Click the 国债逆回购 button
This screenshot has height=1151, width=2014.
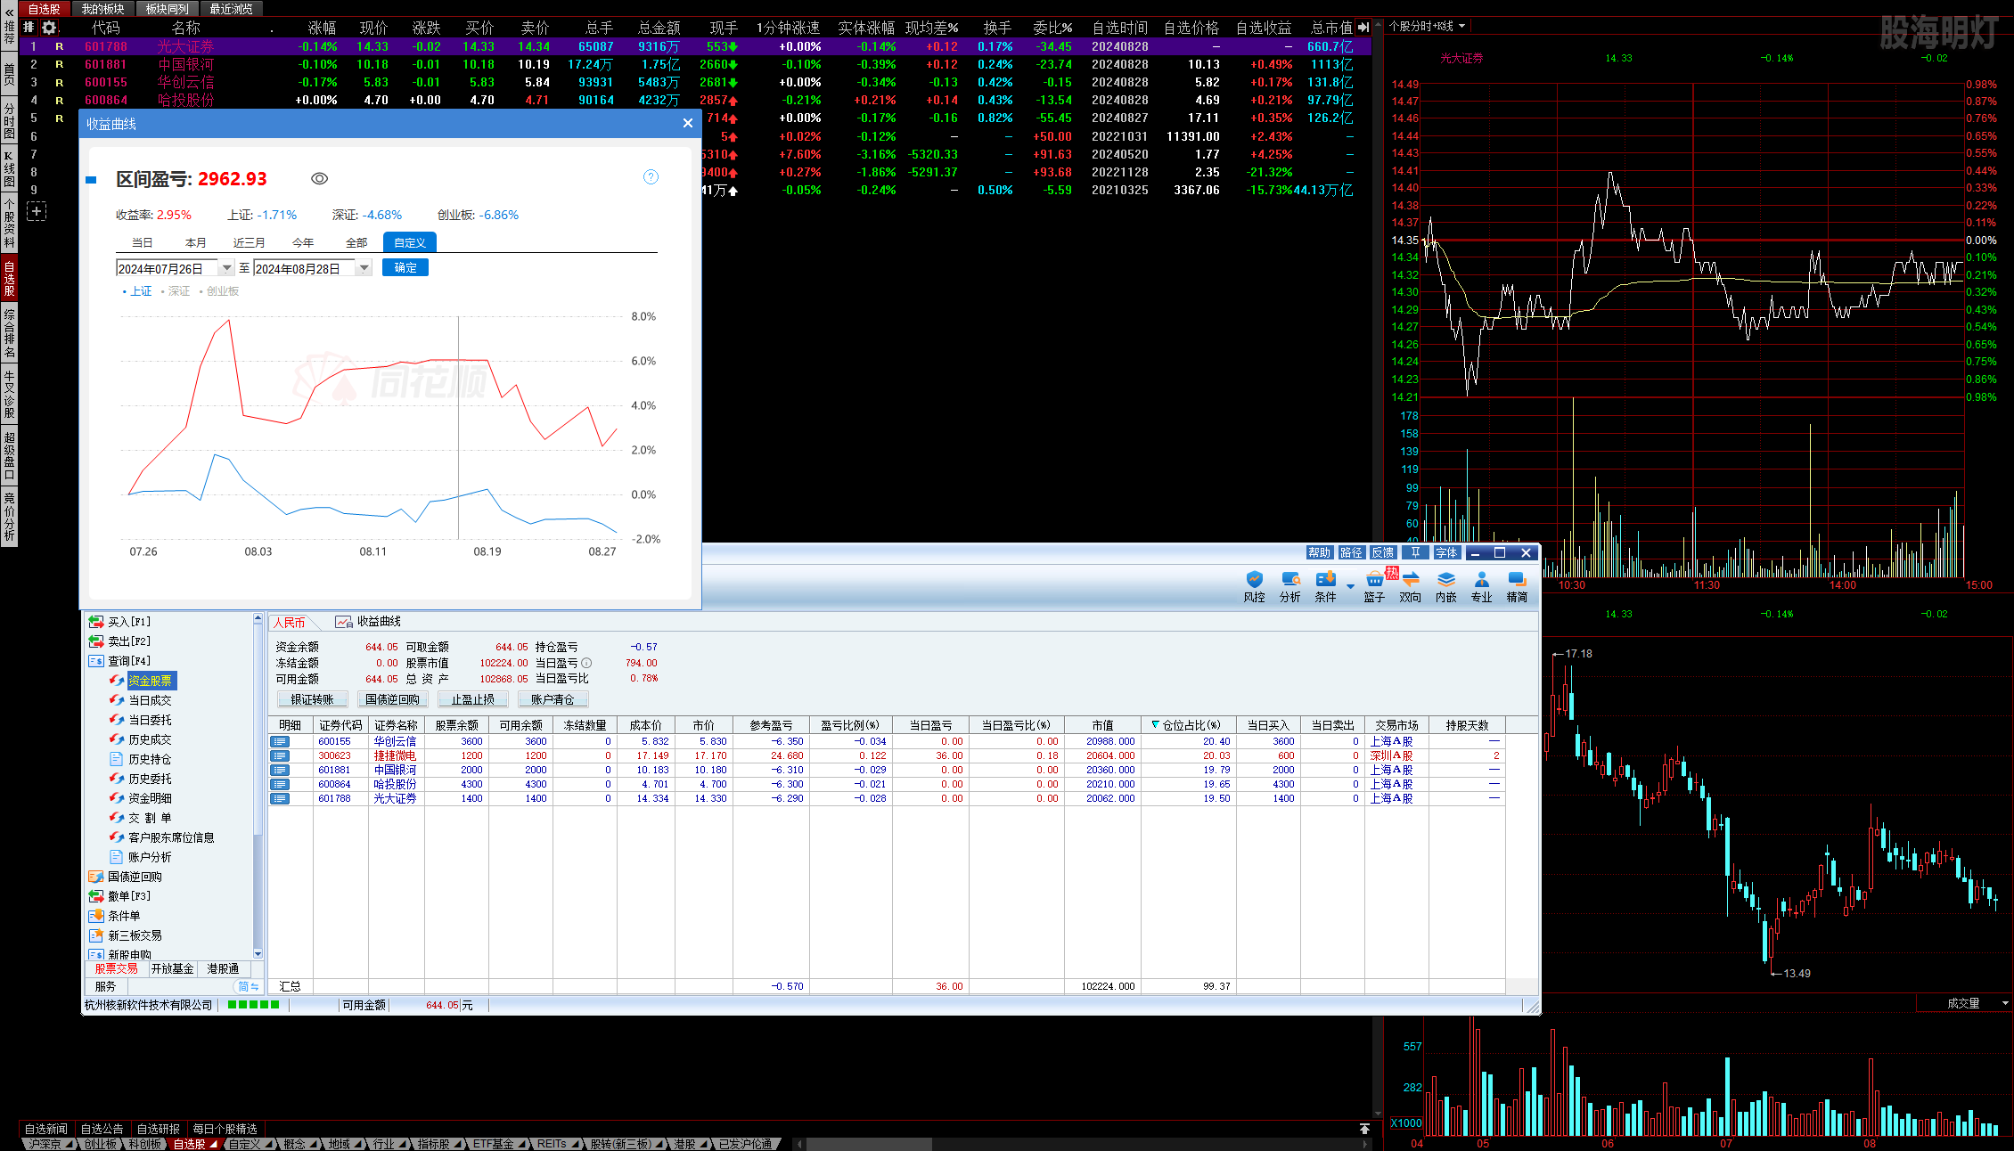coord(392,699)
